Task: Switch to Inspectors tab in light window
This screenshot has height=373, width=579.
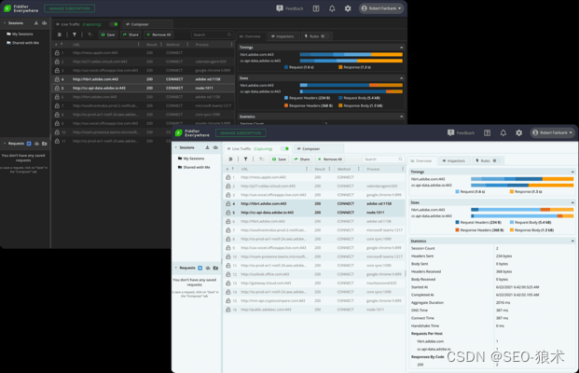Action: (x=454, y=160)
